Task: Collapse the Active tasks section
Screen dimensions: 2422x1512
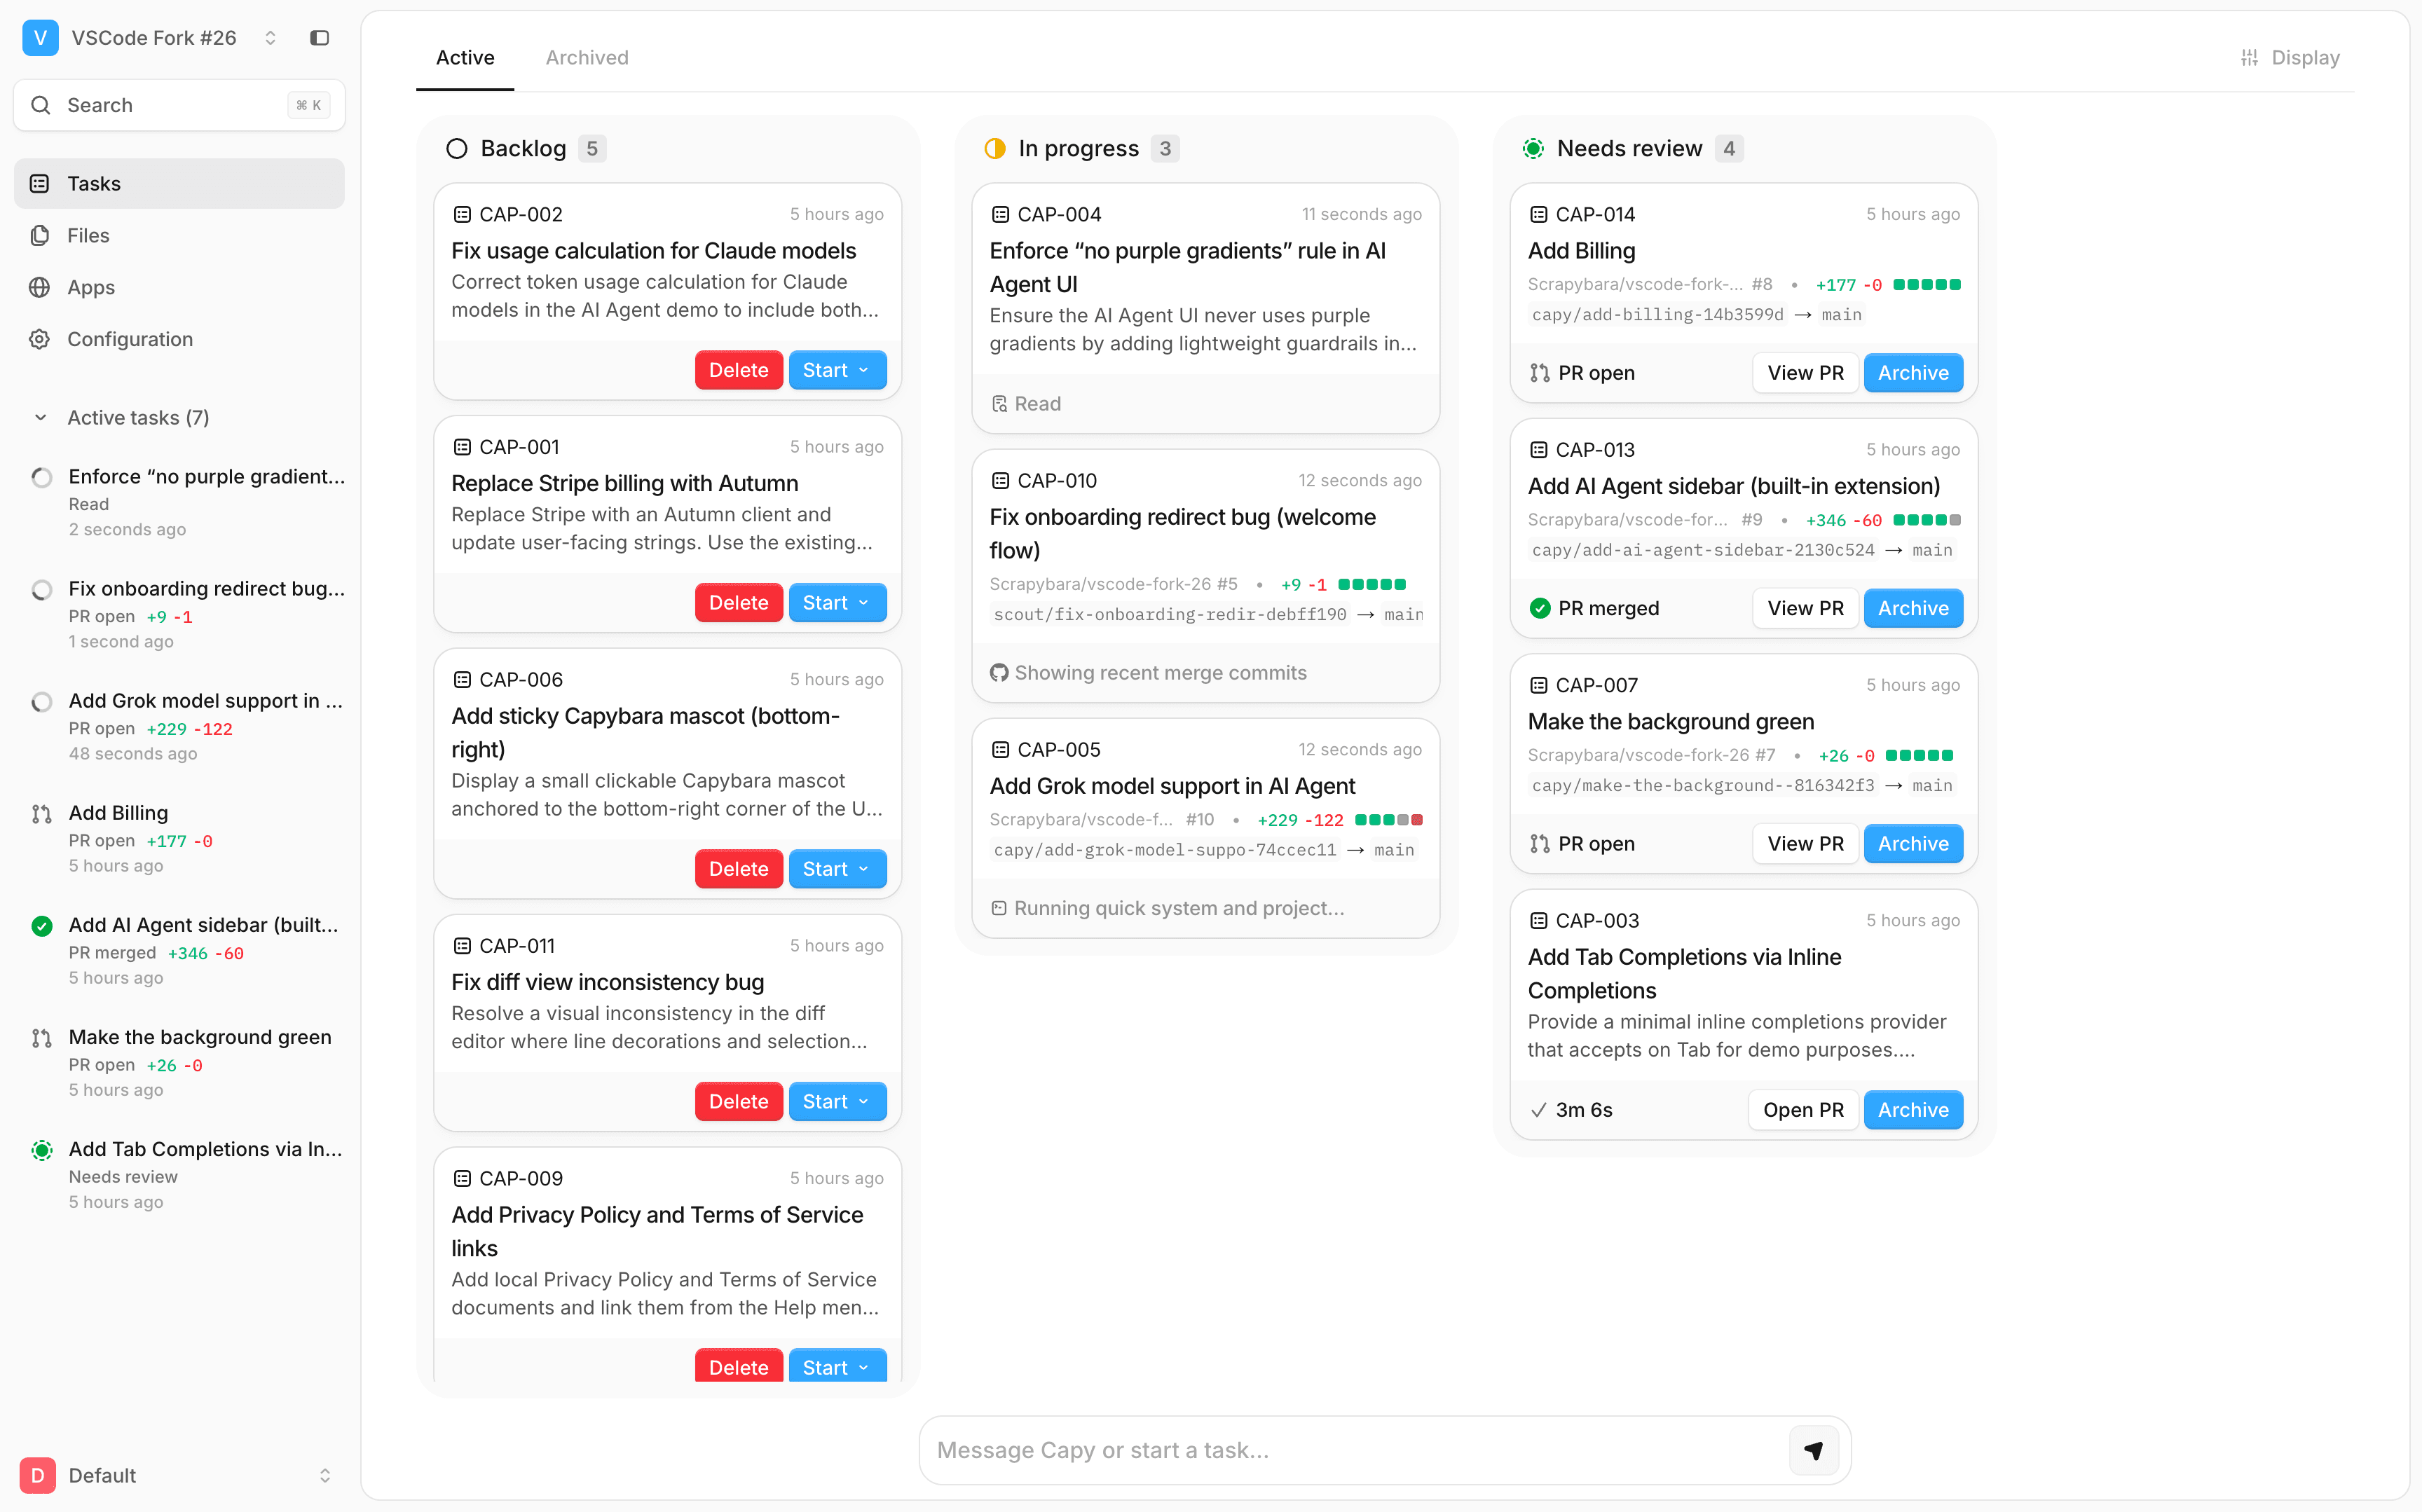Action: pyautogui.click(x=41, y=418)
